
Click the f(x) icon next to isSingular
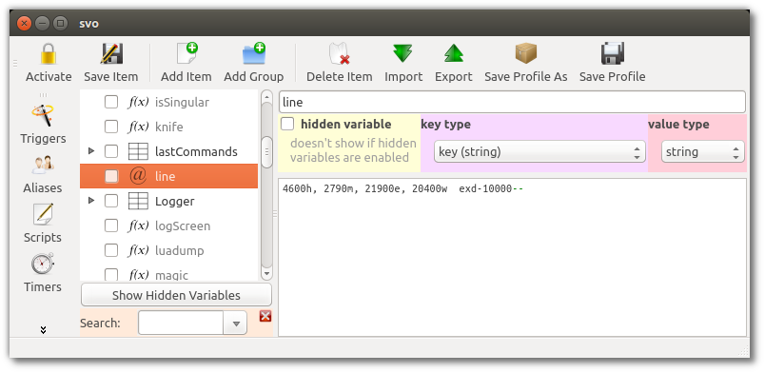coord(138,102)
